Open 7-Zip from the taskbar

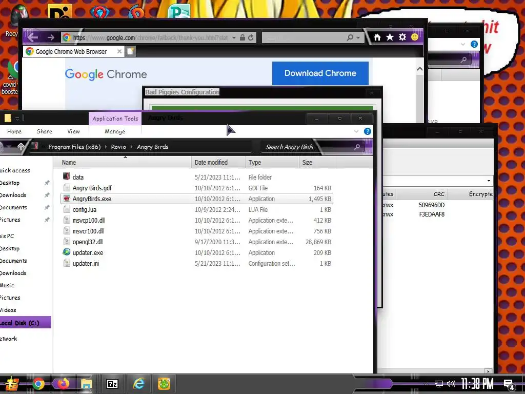coord(112,384)
